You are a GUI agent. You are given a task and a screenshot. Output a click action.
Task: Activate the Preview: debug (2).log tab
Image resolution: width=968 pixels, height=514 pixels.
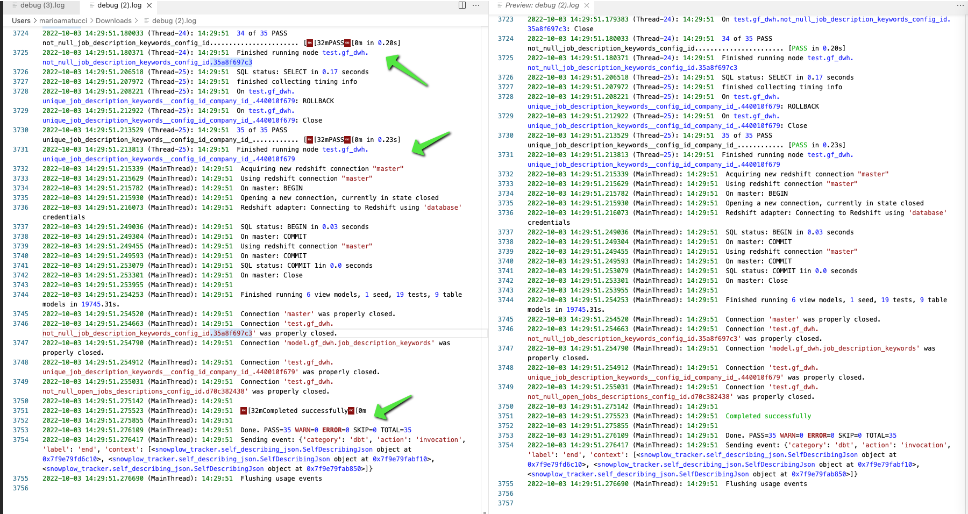click(542, 5)
